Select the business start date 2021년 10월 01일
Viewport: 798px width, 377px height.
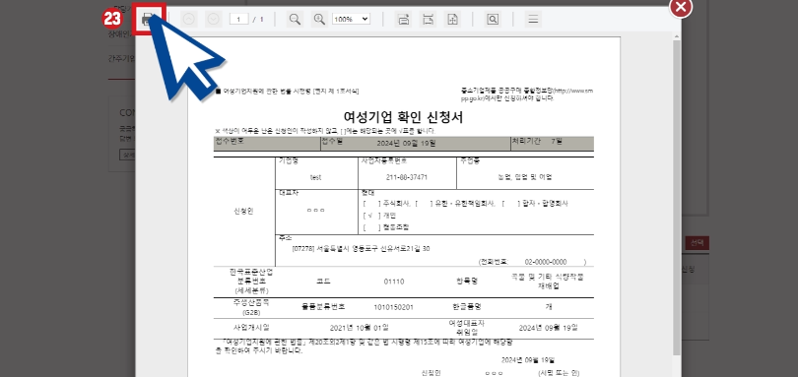point(360,327)
